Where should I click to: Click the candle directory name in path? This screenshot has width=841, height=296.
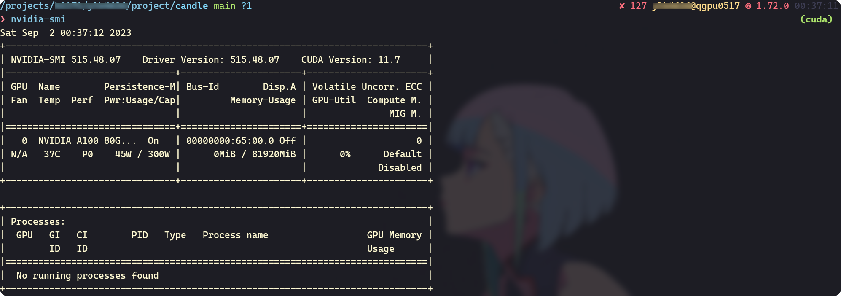(x=191, y=6)
